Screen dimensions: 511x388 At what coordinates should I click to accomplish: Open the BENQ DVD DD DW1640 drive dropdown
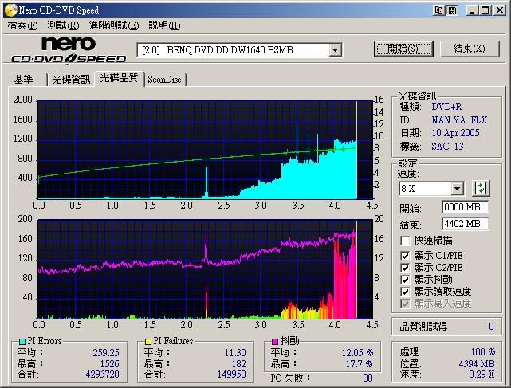point(335,50)
